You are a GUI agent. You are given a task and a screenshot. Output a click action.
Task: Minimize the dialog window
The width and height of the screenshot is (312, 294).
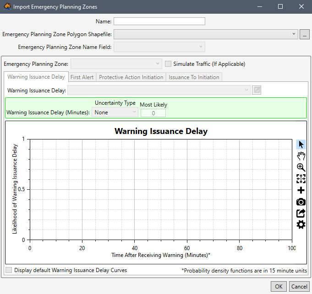(x=259, y=6)
